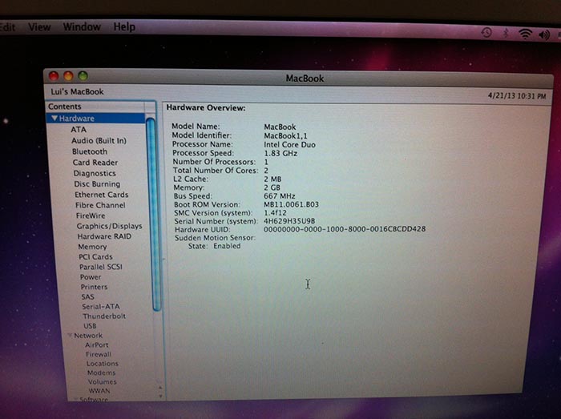This screenshot has height=419, width=561.
Task: Collapse the Network section triangle
Action: pos(70,336)
